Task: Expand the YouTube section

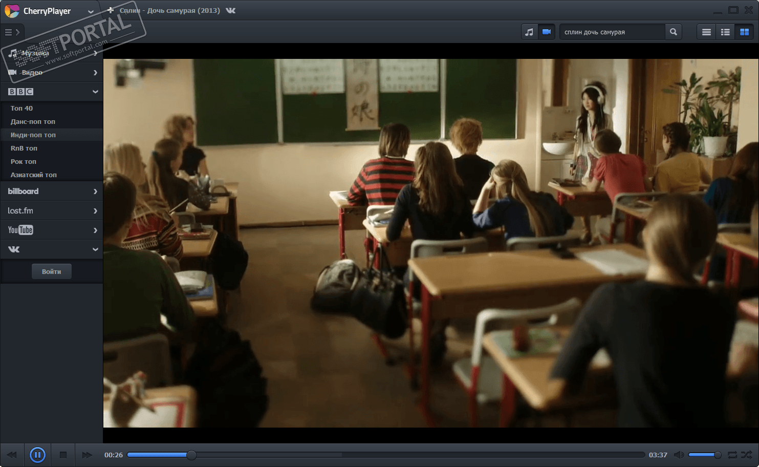Action: (51, 230)
